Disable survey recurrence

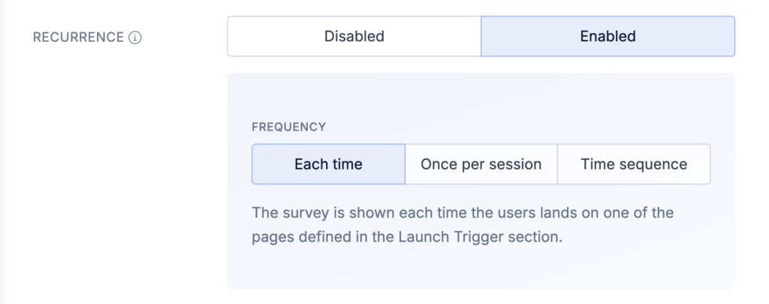click(x=354, y=36)
